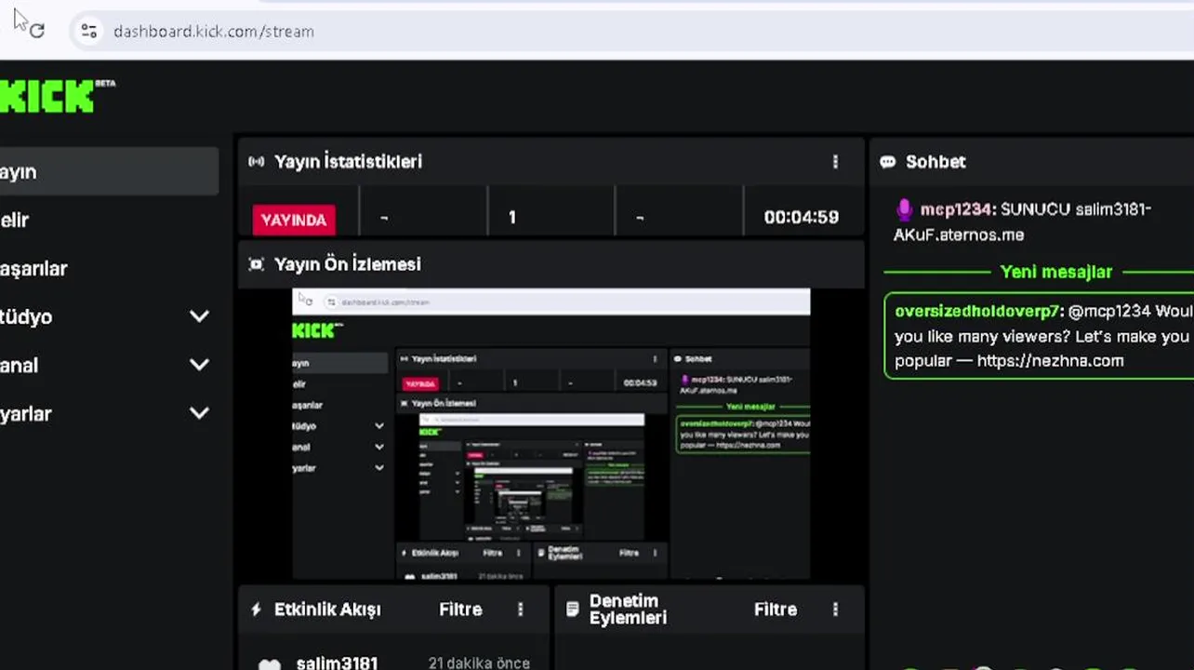This screenshot has height=670, width=1194.
Task: Click the dashboard.kick.com/stream address bar
Action: tap(213, 32)
